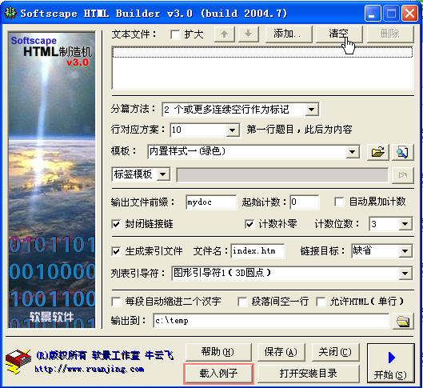This screenshot has height=388, width=423.
Task: Open the 模板 style dropdown
Action: point(353,152)
